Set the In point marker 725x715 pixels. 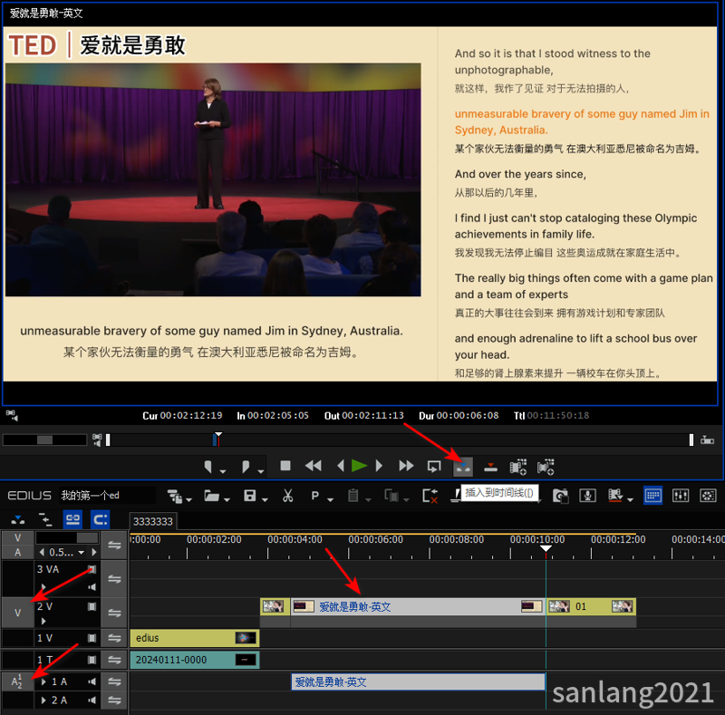(x=208, y=466)
